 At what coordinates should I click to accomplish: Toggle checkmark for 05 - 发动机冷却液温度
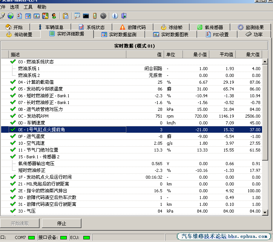[x=13, y=89]
